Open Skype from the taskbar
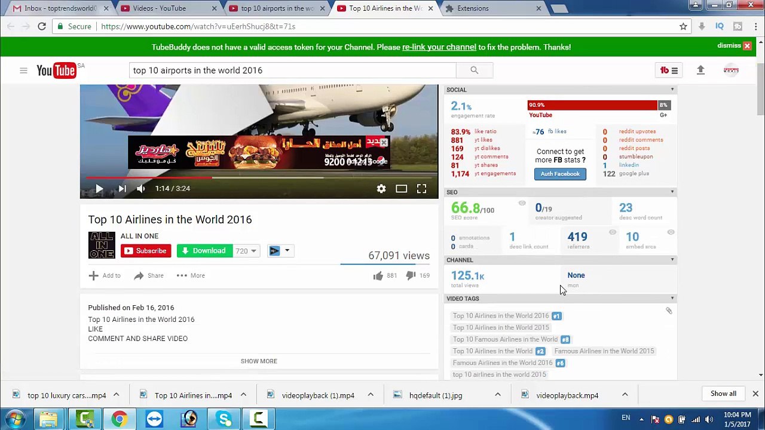 [x=225, y=419]
